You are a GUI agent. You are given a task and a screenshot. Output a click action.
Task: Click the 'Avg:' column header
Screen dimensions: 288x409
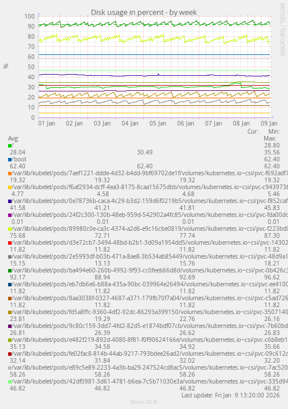click(13, 138)
